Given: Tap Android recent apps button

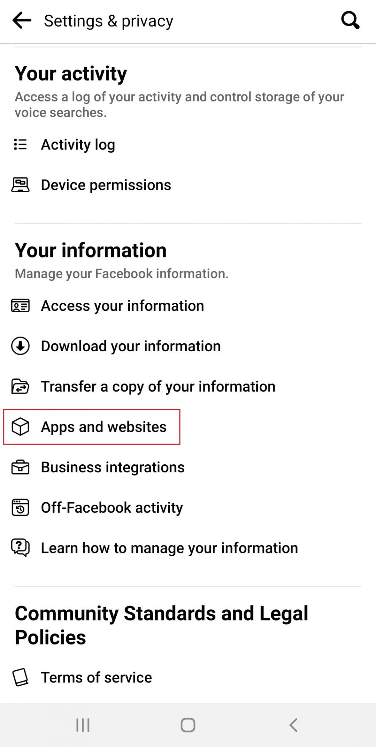Looking at the screenshot, I should tap(83, 725).
